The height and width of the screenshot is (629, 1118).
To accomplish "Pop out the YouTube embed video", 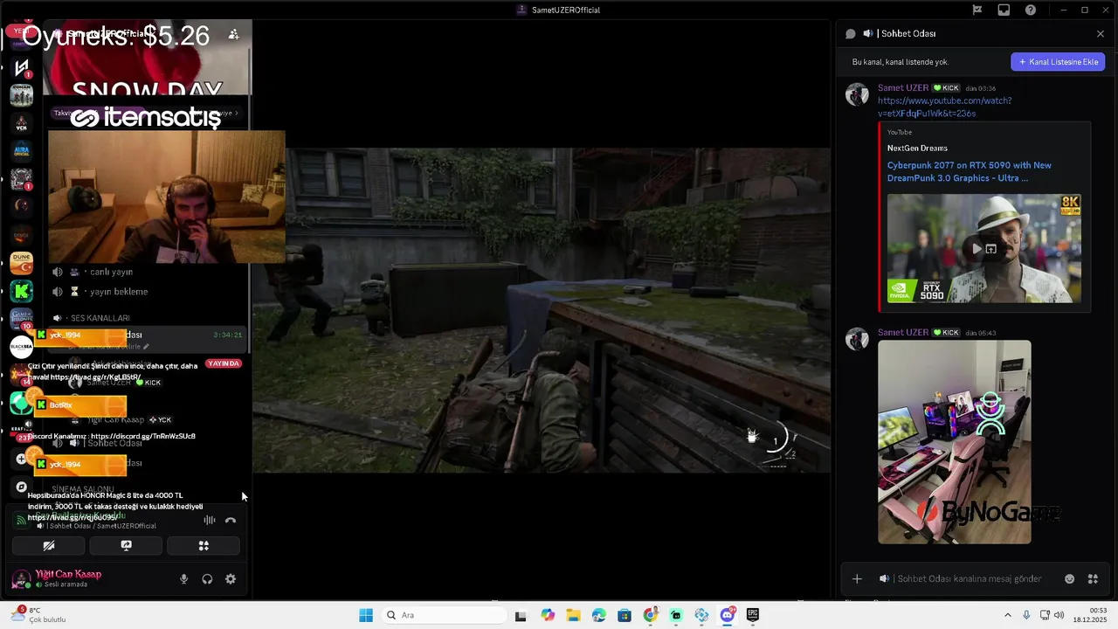I will [x=991, y=249].
